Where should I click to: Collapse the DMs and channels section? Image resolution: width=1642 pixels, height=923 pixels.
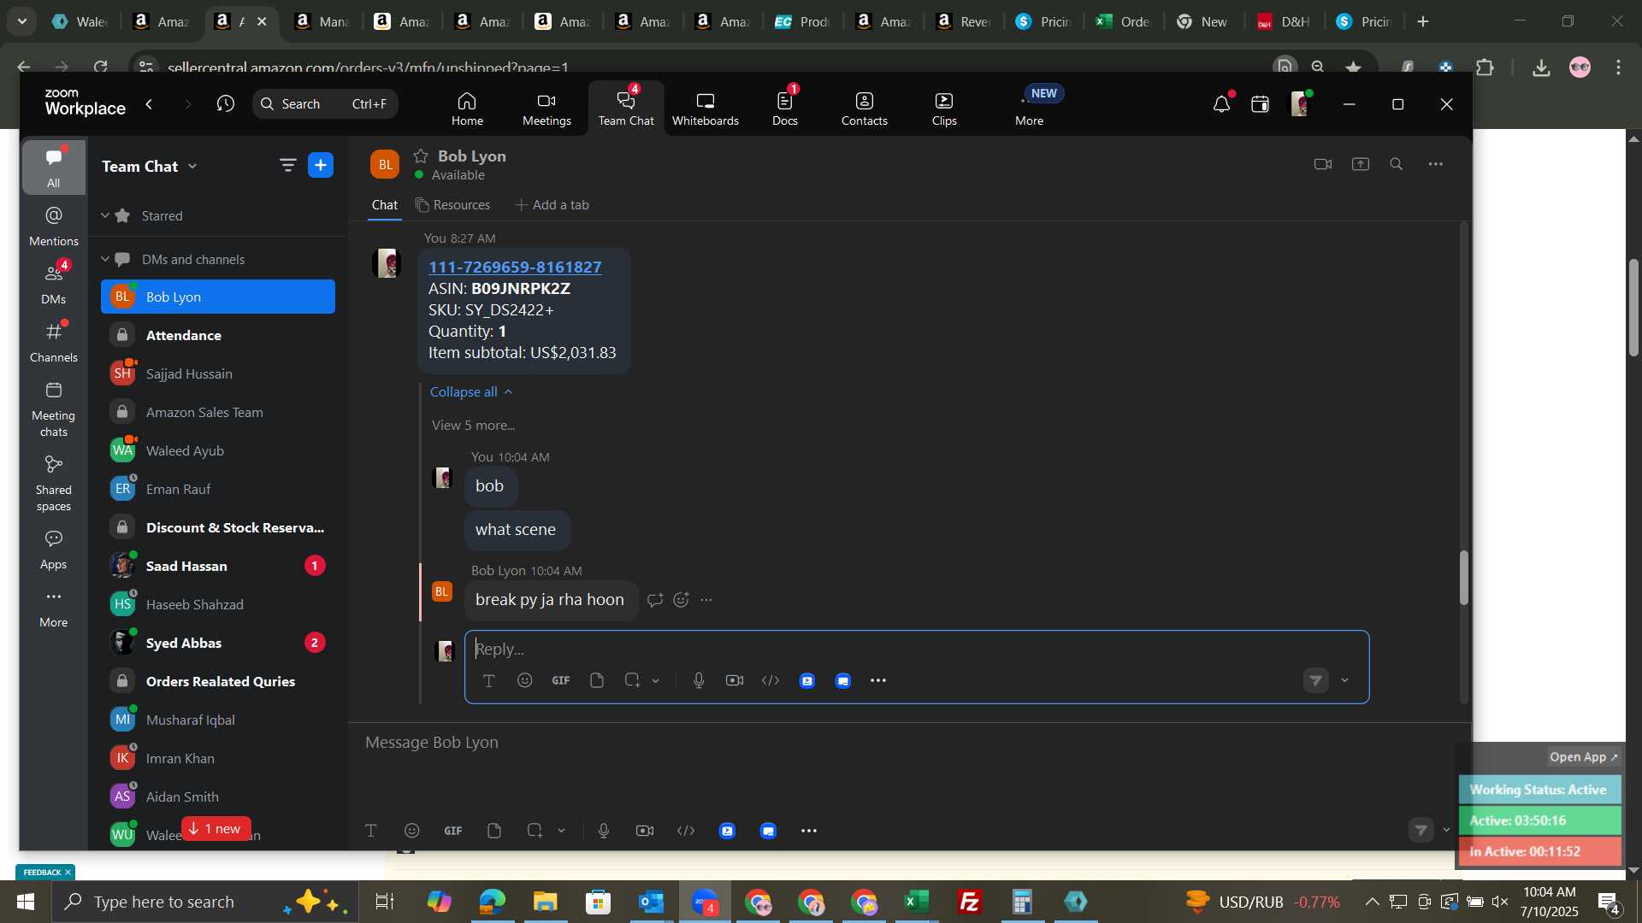coord(105,259)
